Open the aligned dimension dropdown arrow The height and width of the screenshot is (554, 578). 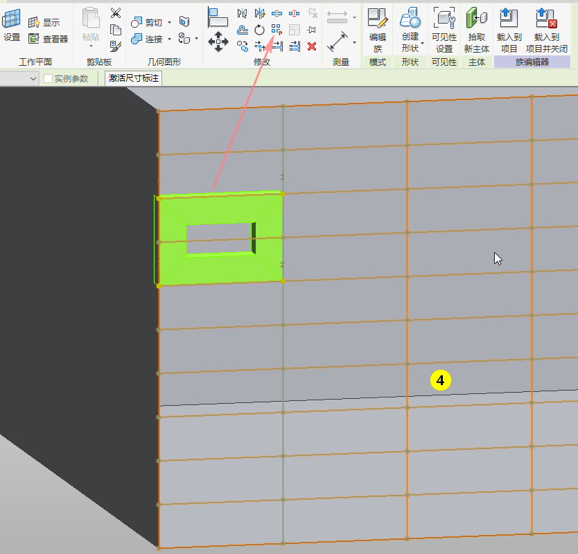coord(355,17)
